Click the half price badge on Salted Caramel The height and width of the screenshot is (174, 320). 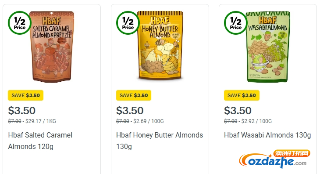(x=20, y=23)
